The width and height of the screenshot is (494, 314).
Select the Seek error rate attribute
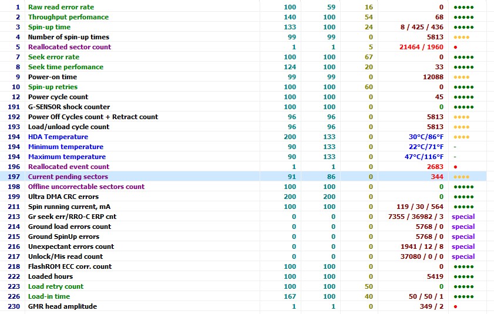tap(53, 57)
